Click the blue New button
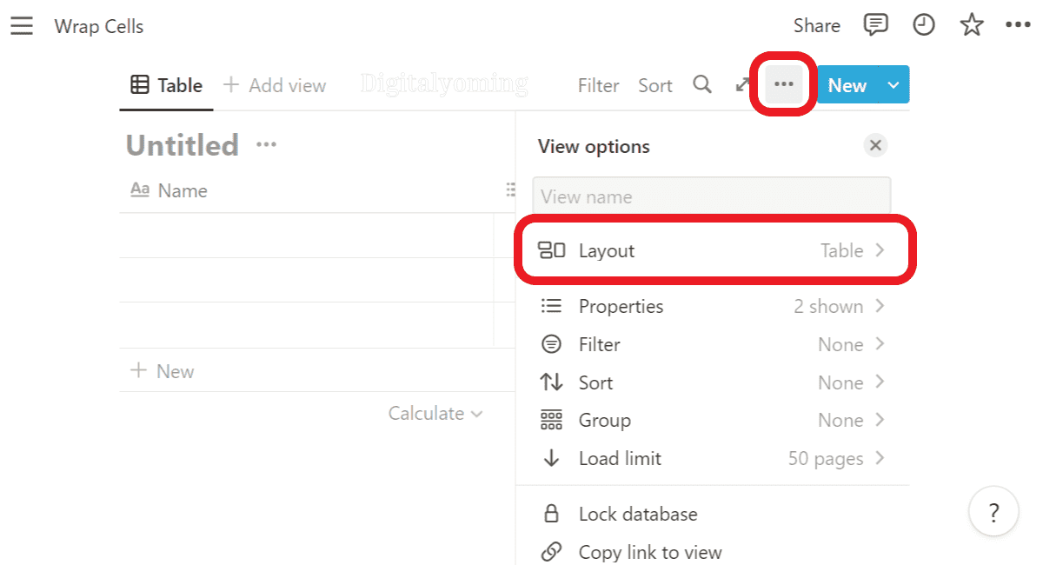Viewport: 1043px width, 565px height. tap(847, 85)
